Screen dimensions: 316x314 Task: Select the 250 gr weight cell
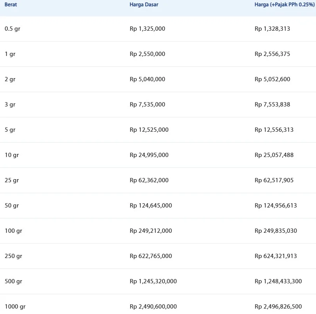pos(13,256)
